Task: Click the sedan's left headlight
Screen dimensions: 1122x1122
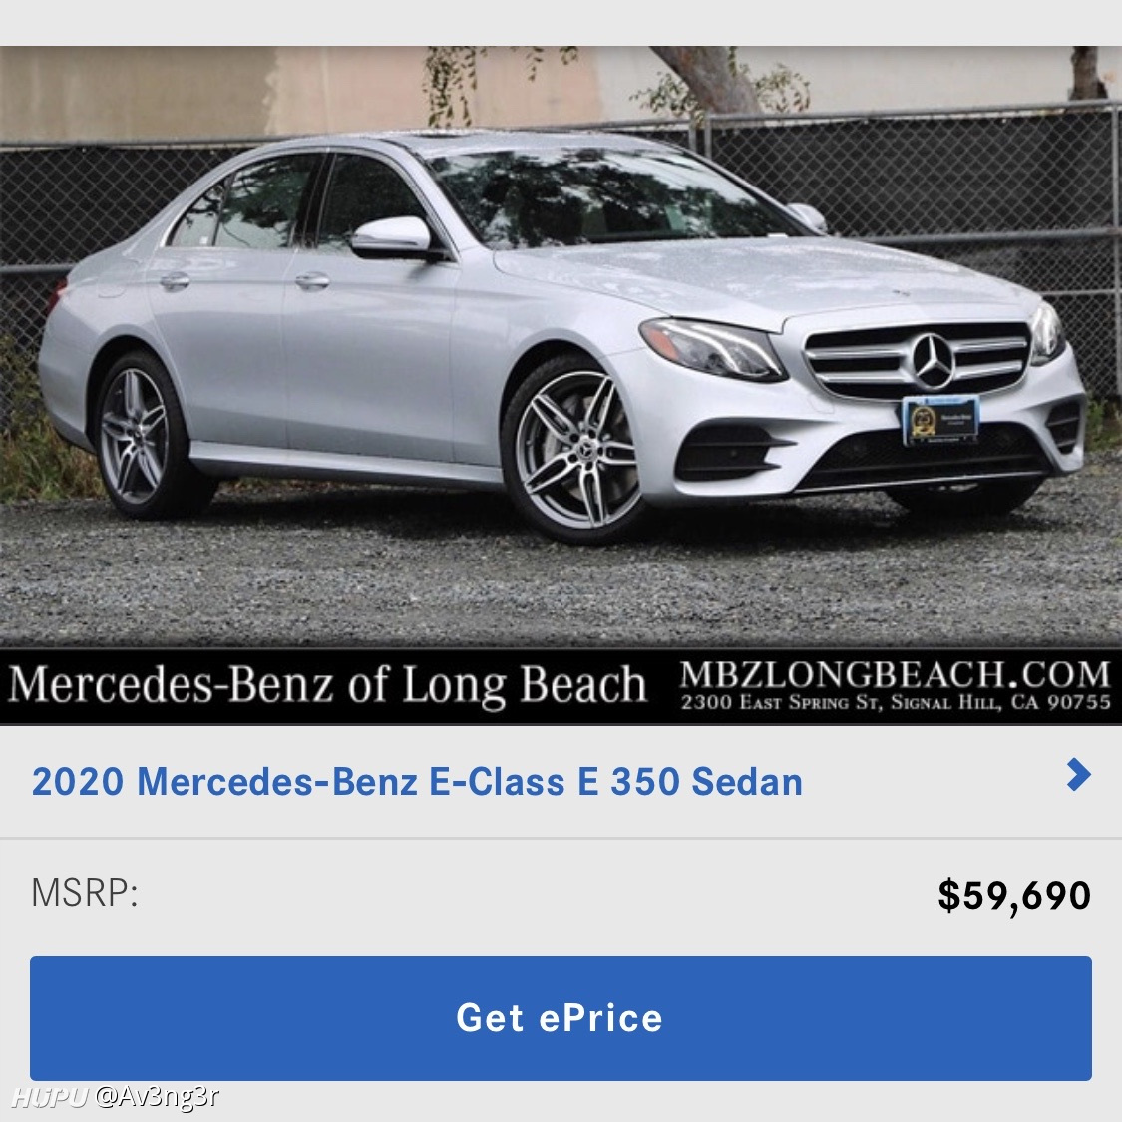Action: tap(711, 349)
